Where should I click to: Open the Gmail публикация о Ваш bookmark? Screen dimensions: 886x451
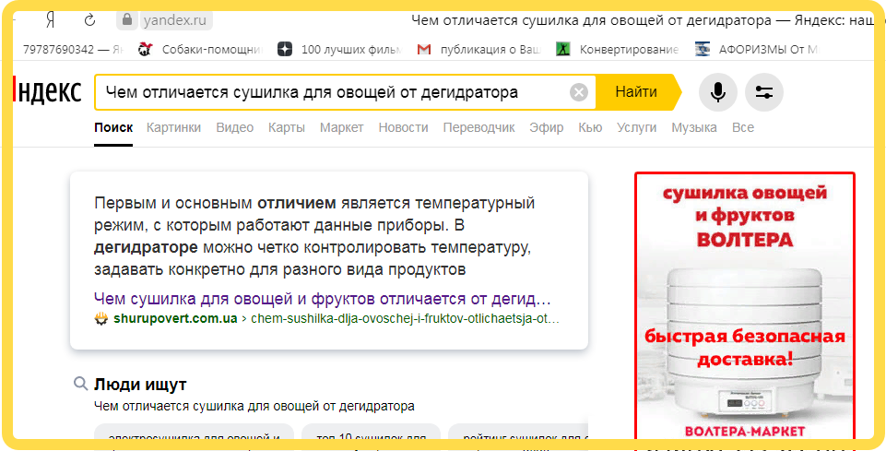click(479, 49)
